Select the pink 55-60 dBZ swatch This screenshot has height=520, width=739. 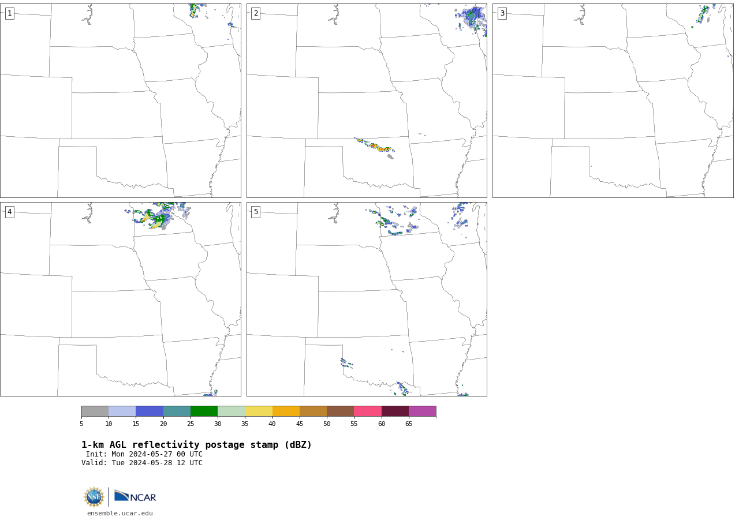click(368, 411)
